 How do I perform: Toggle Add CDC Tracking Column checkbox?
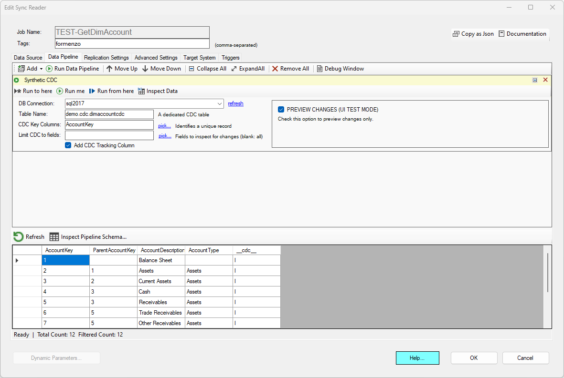68,145
